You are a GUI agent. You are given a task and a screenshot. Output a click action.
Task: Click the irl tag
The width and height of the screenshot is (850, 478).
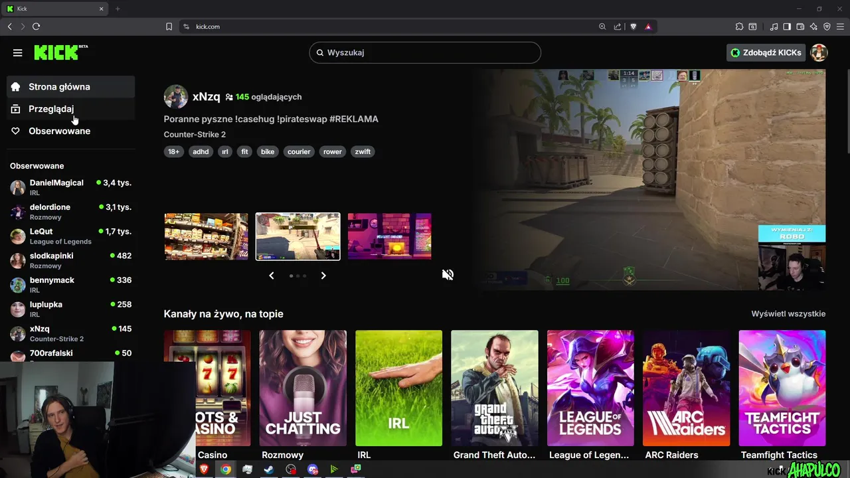[224, 151]
